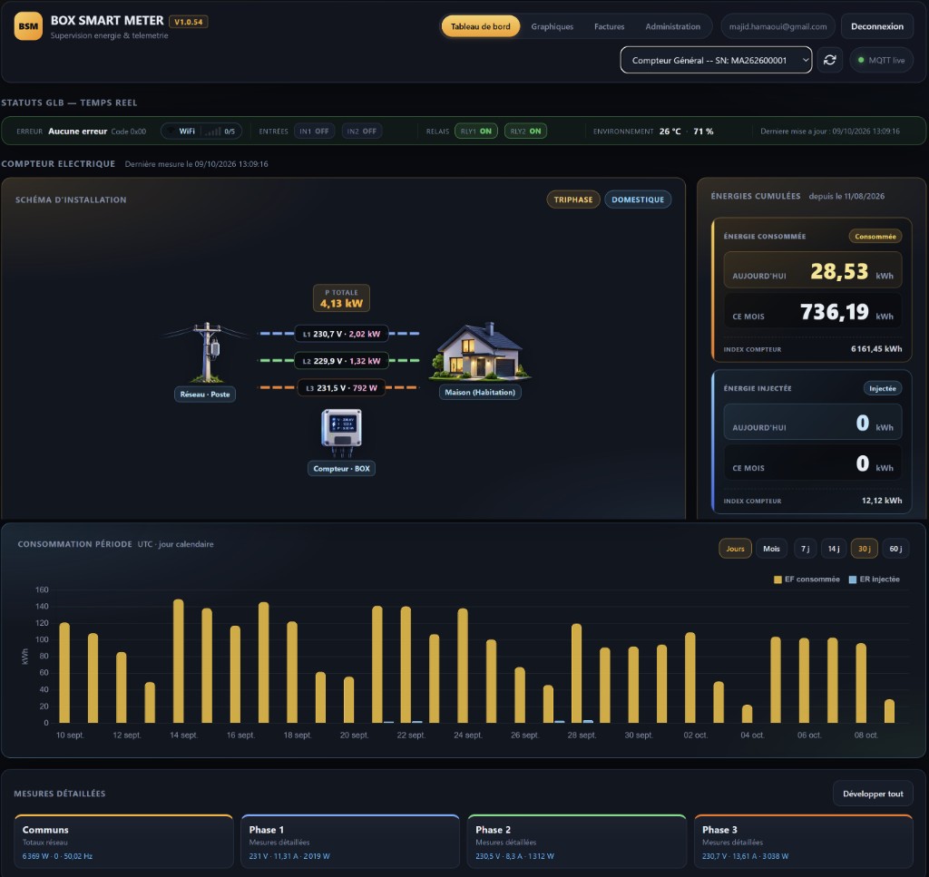The height and width of the screenshot is (877, 929).
Task: Select the 7 j period button
Action: click(806, 549)
